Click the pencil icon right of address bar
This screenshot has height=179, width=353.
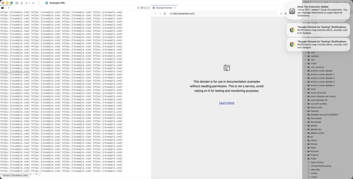[281, 14]
